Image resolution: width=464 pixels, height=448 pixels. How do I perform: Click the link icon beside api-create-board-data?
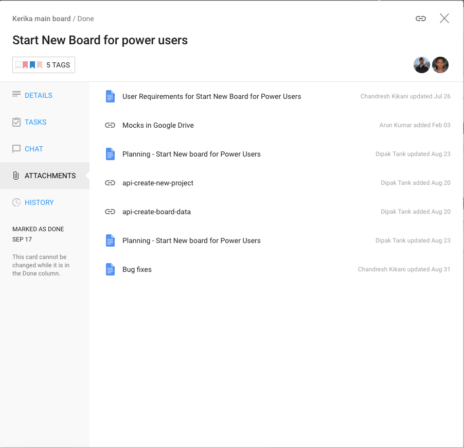(x=110, y=212)
